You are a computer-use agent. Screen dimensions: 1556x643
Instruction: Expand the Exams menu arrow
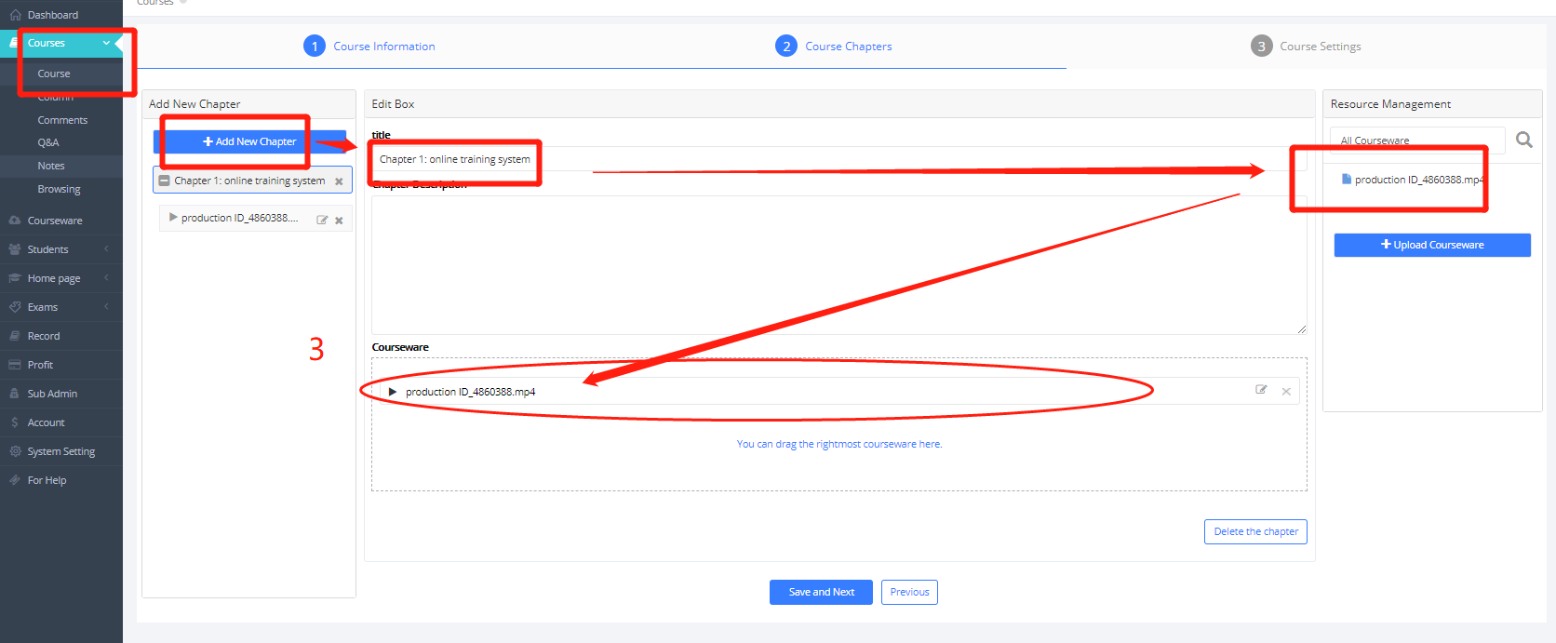point(106,307)
